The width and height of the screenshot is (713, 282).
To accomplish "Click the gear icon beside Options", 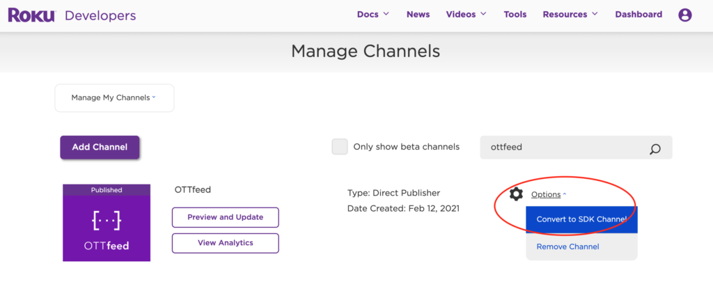I will point(516,194).
